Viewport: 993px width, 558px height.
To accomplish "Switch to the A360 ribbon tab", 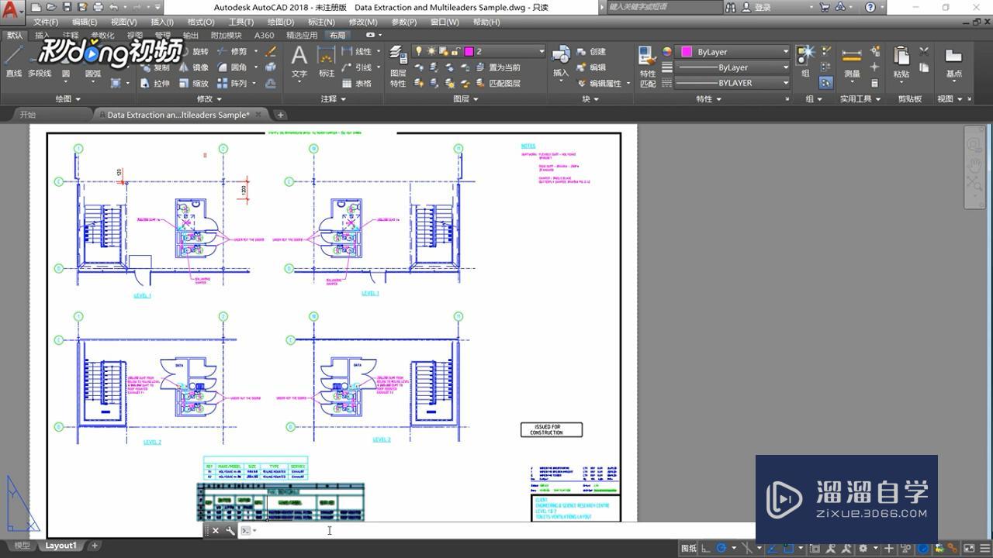I will 264,35.
